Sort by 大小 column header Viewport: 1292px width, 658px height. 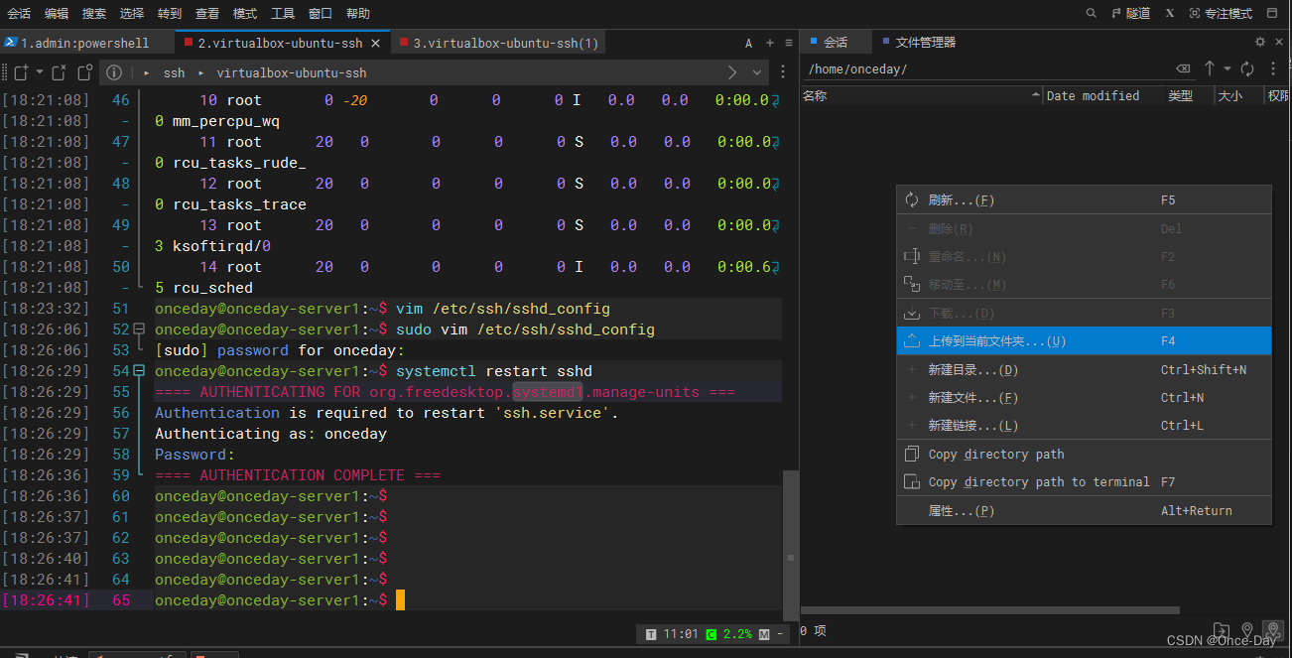click(x=1237, y=96)
